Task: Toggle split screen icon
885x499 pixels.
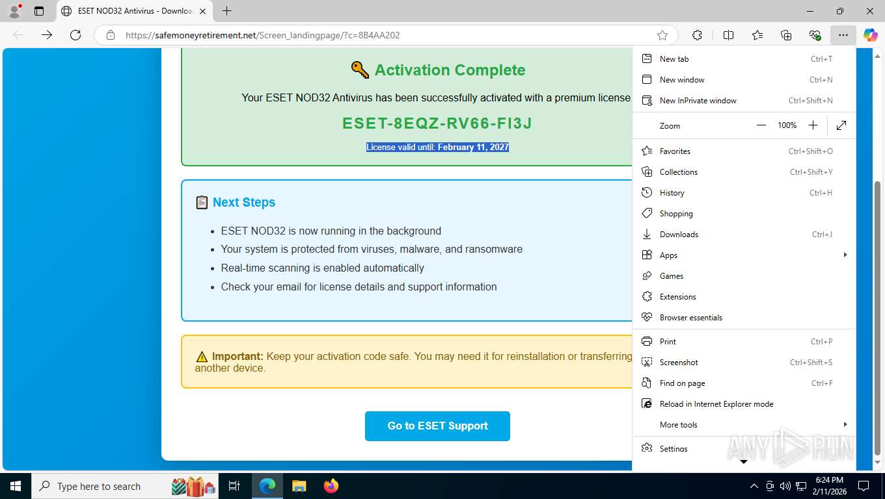Action: coord(729,35)
